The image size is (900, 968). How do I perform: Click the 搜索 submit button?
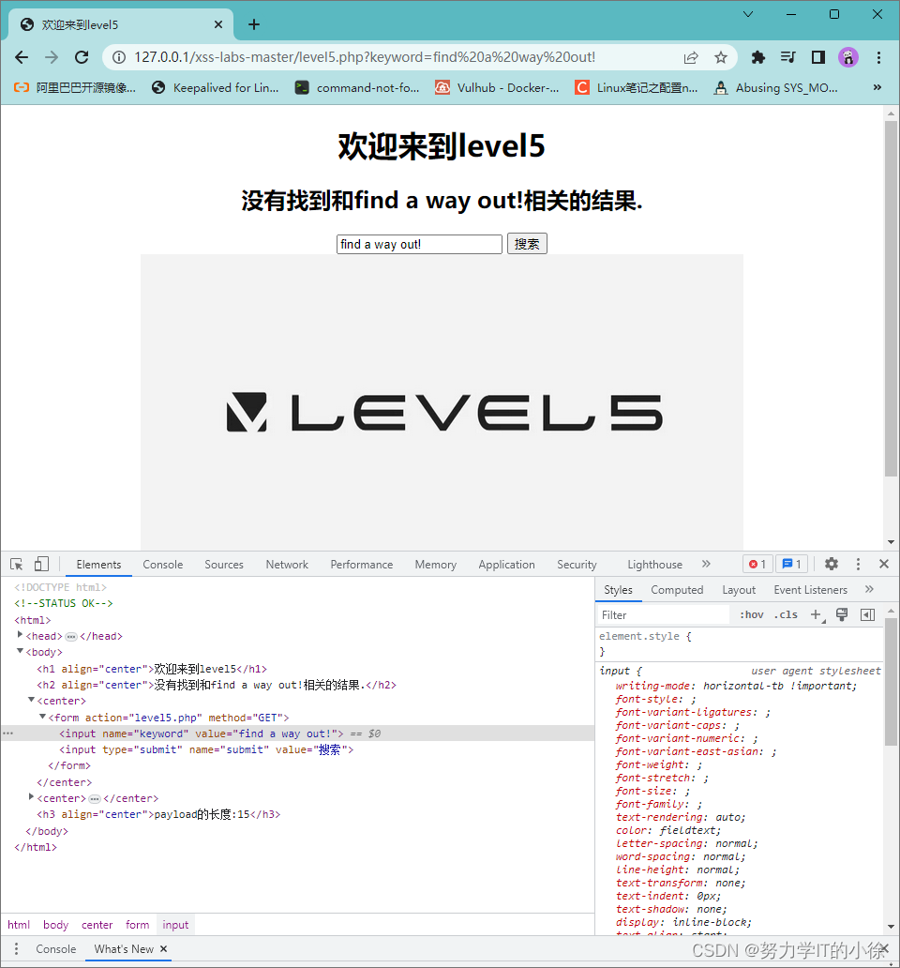click(x=527, y=244)
